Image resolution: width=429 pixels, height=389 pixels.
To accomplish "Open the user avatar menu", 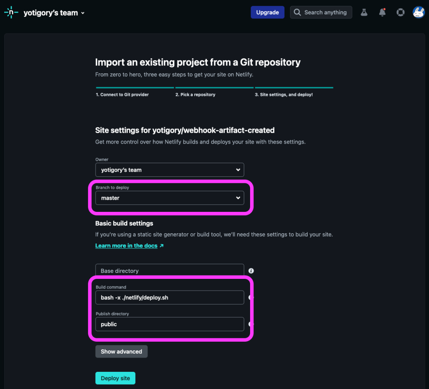I will pyautogui.click(x=419, y=12).
